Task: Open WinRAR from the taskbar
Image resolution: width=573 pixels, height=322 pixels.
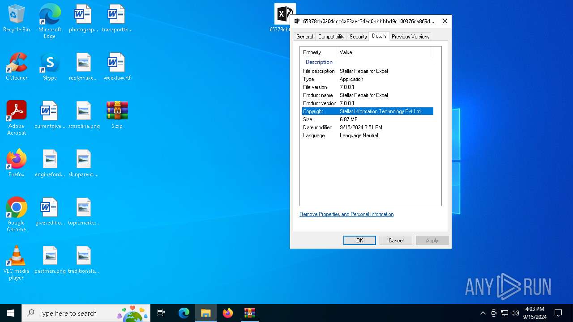Action: [x=250, y=313]
